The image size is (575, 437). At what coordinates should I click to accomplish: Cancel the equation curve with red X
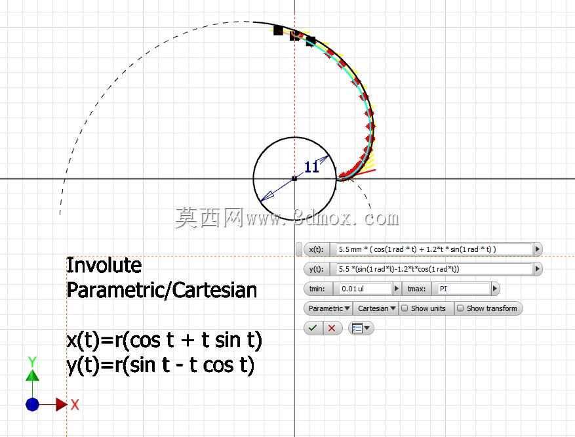(x=332, y=328)
